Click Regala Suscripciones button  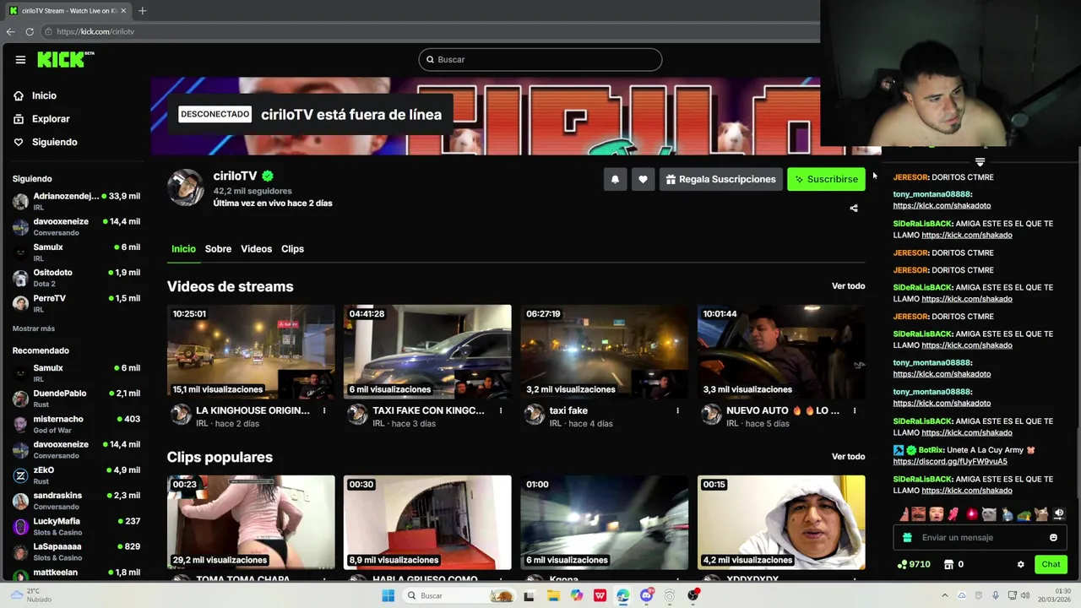[720, 179]
